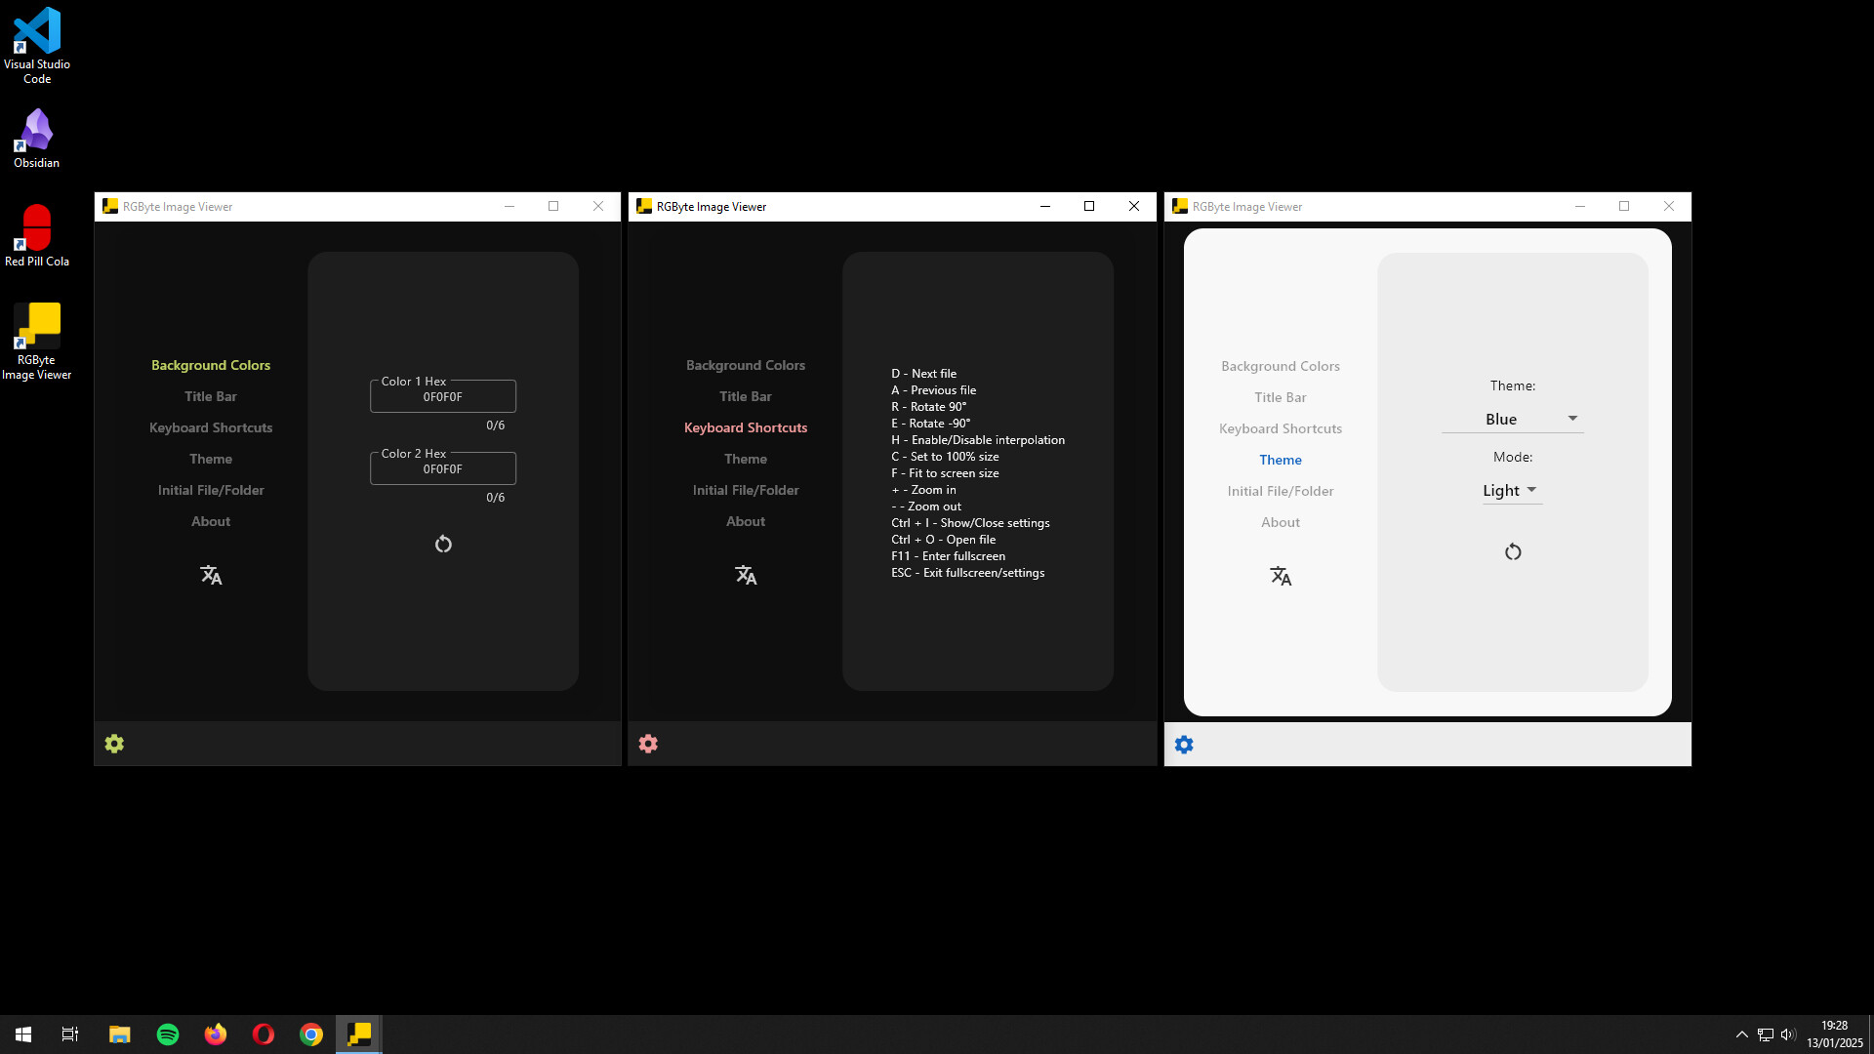Click the language switcher icon in the leftmost window

[x=211, y=575]
